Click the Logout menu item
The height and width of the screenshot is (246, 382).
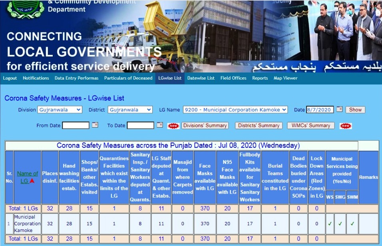tap(10, 78)
